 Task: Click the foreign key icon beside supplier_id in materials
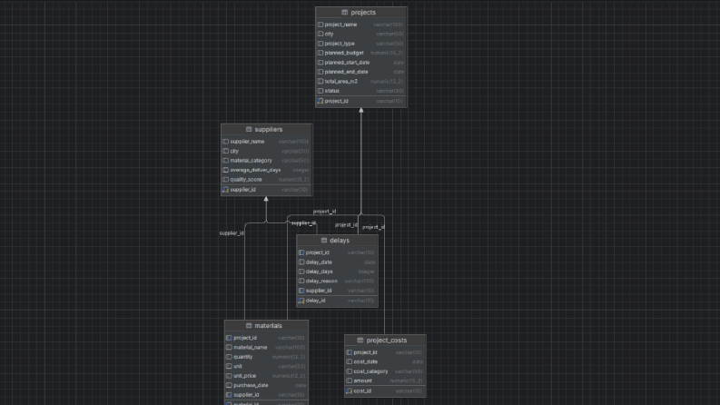click(x=229, y=395)
